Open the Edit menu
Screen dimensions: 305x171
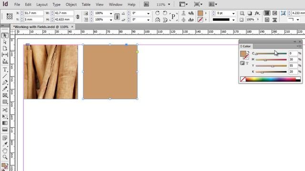click(28, 4)
